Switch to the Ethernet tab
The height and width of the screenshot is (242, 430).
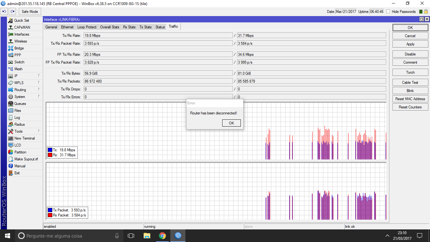point(67,27)
